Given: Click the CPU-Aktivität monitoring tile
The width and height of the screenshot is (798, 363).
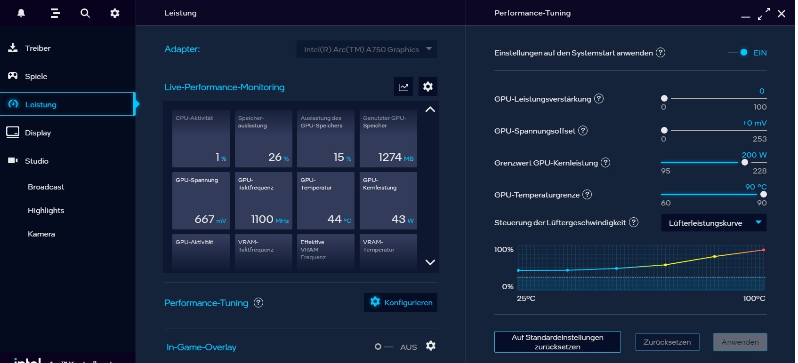Looking at the screenshot, I should click(201, 139).
